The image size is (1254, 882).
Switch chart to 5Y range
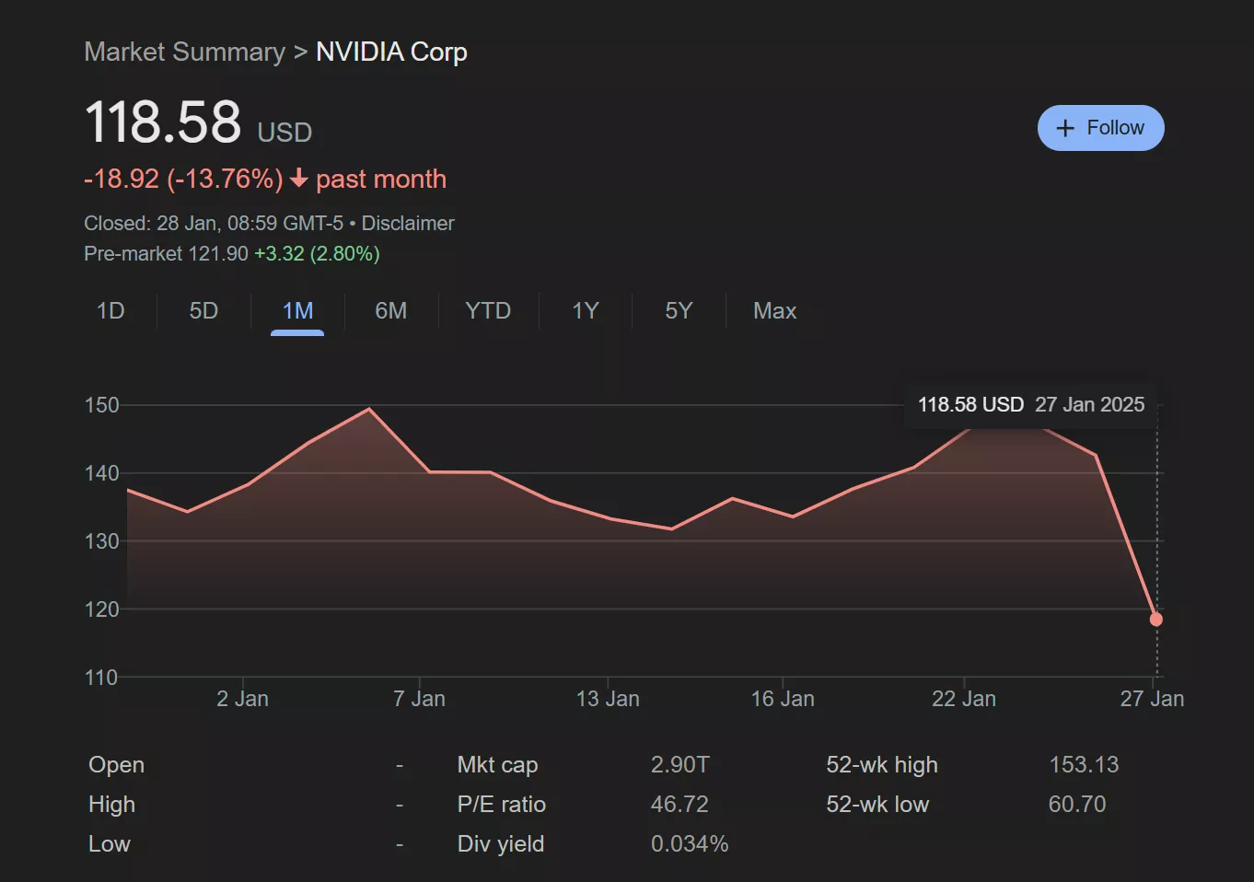pyautogui.click(x=679, y=311)
